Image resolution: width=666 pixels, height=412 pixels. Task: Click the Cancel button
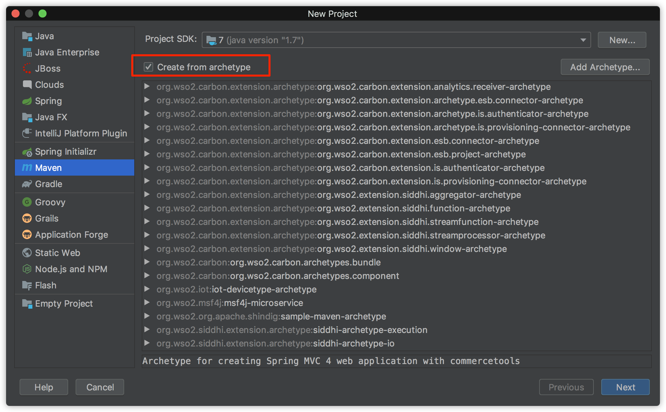(100, 387)
